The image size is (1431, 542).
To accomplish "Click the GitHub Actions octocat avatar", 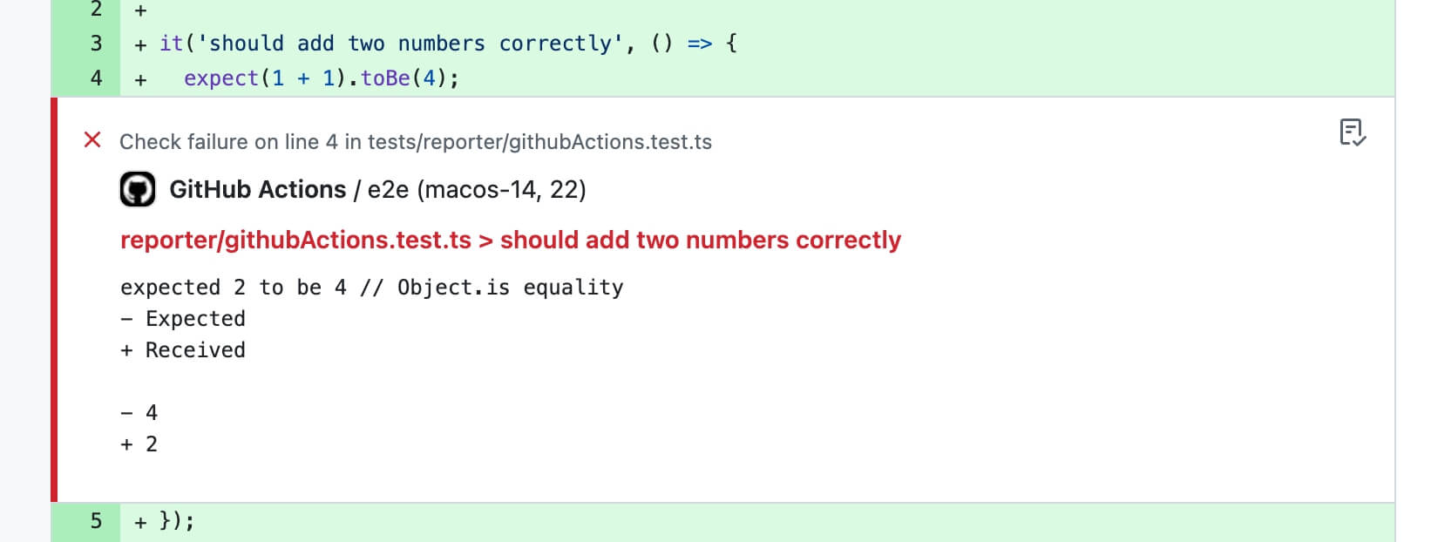I will [x=138, y=189].
